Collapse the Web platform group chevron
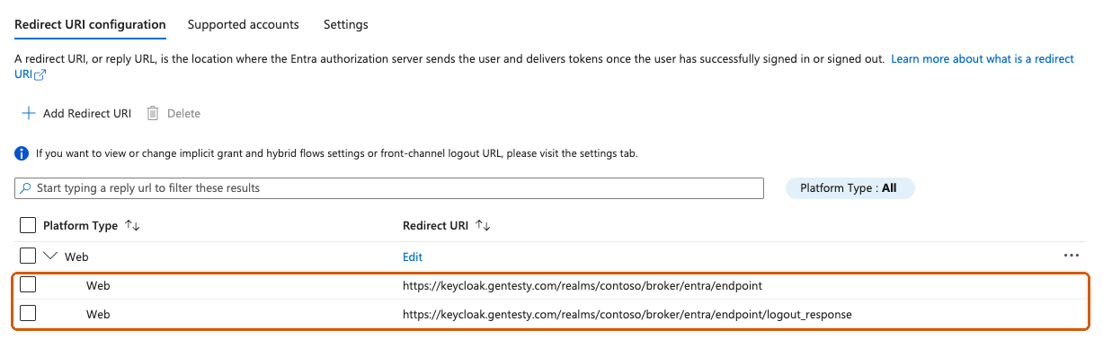This screenshot has width=1103, height=339. [50, 256]
